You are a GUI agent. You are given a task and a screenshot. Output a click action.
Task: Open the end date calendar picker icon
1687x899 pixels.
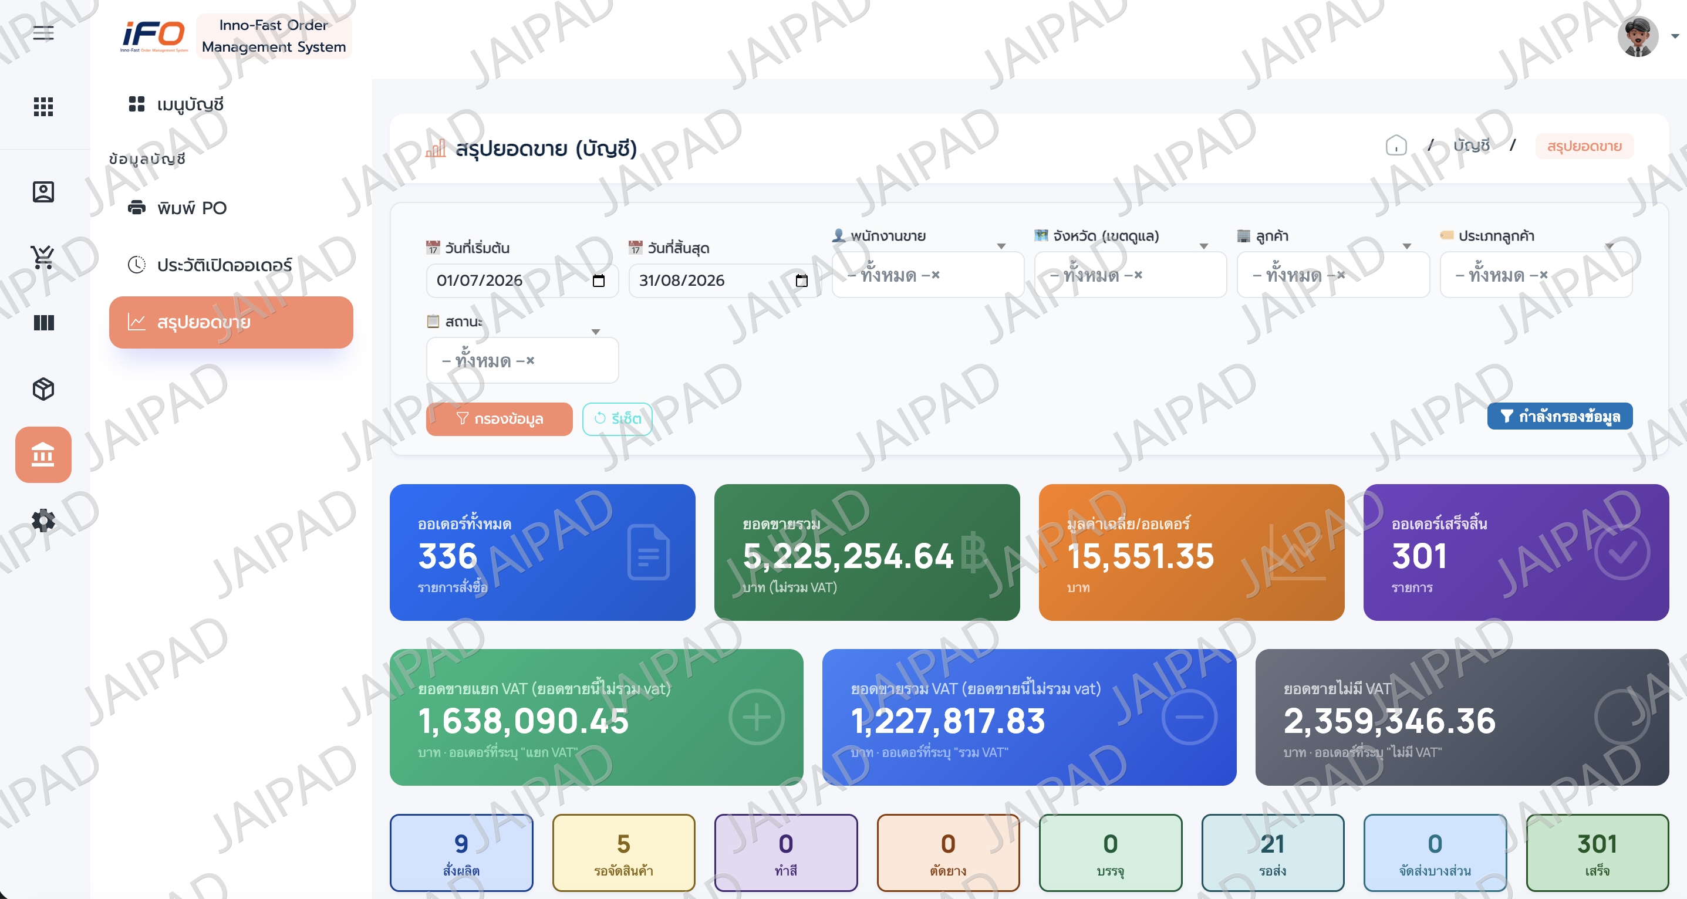[x=801, y=281]
